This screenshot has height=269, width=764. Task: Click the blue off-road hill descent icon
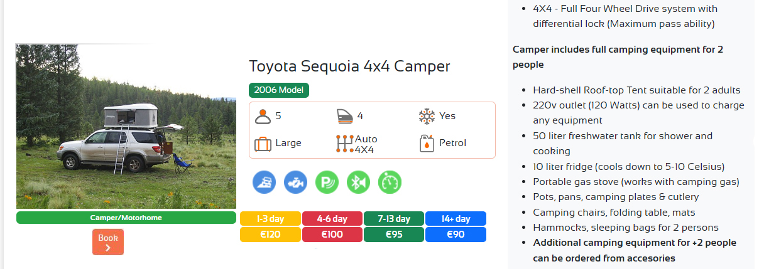[x=264, y=182]
